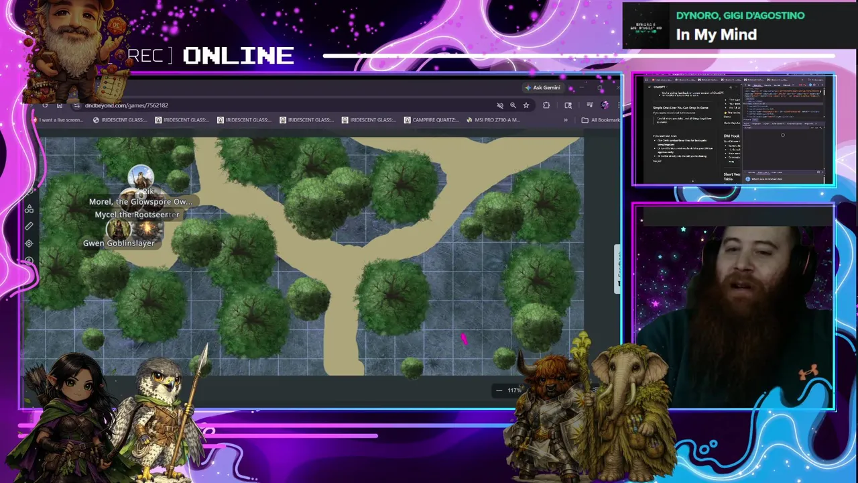Click the right side panel collapse handle
This screenshot has height=483, width=858.
pos(617,268)
